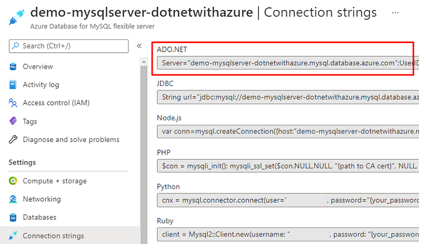Click the search magnifier icon
The height and width of the screenshot is (244, 421).
(16, 46)
